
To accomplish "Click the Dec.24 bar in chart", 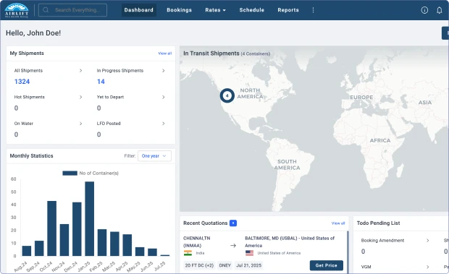I will click(77, 229).
